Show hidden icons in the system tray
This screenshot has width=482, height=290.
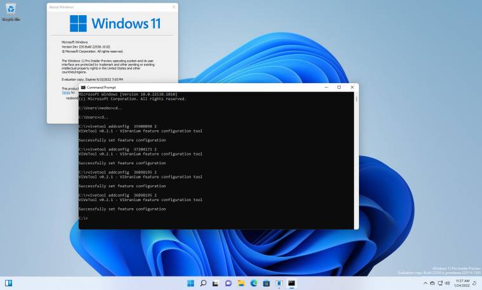[x=425, y=283]
